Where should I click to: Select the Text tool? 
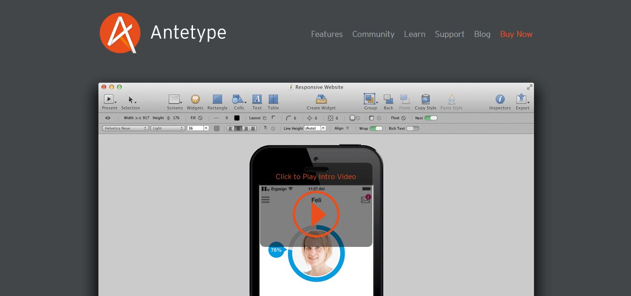click(257, 99)
